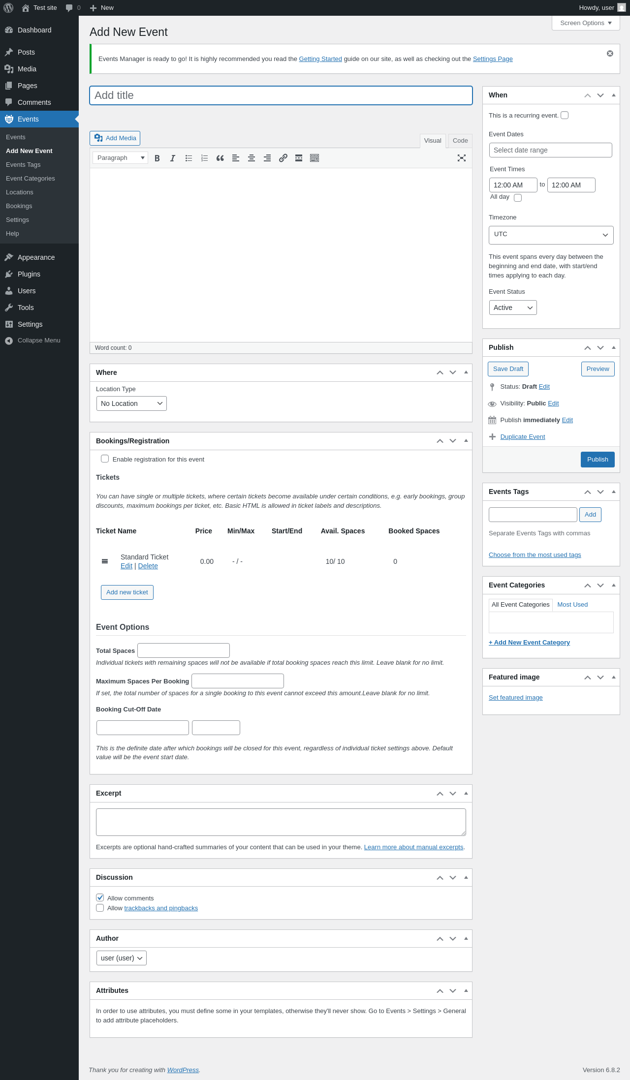Toggle the toolbar kitchen sink
The height and width of the screenshot is (1080, 630).
tap(315, 158)
